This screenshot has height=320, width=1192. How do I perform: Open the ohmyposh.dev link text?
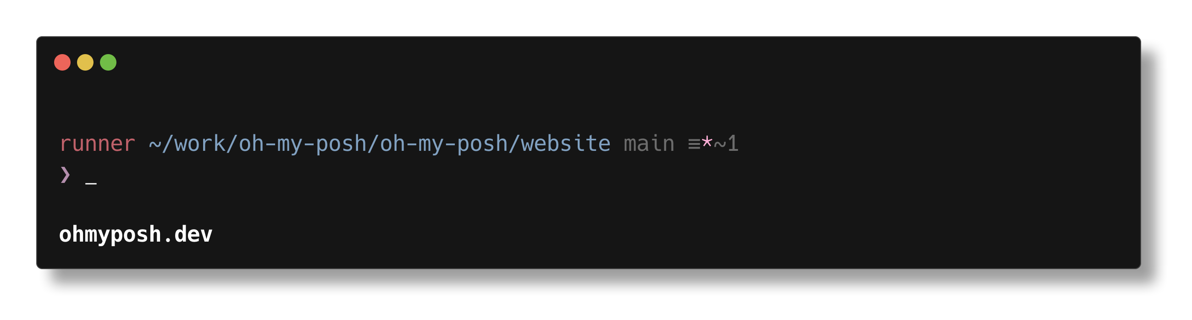point(136,234)
